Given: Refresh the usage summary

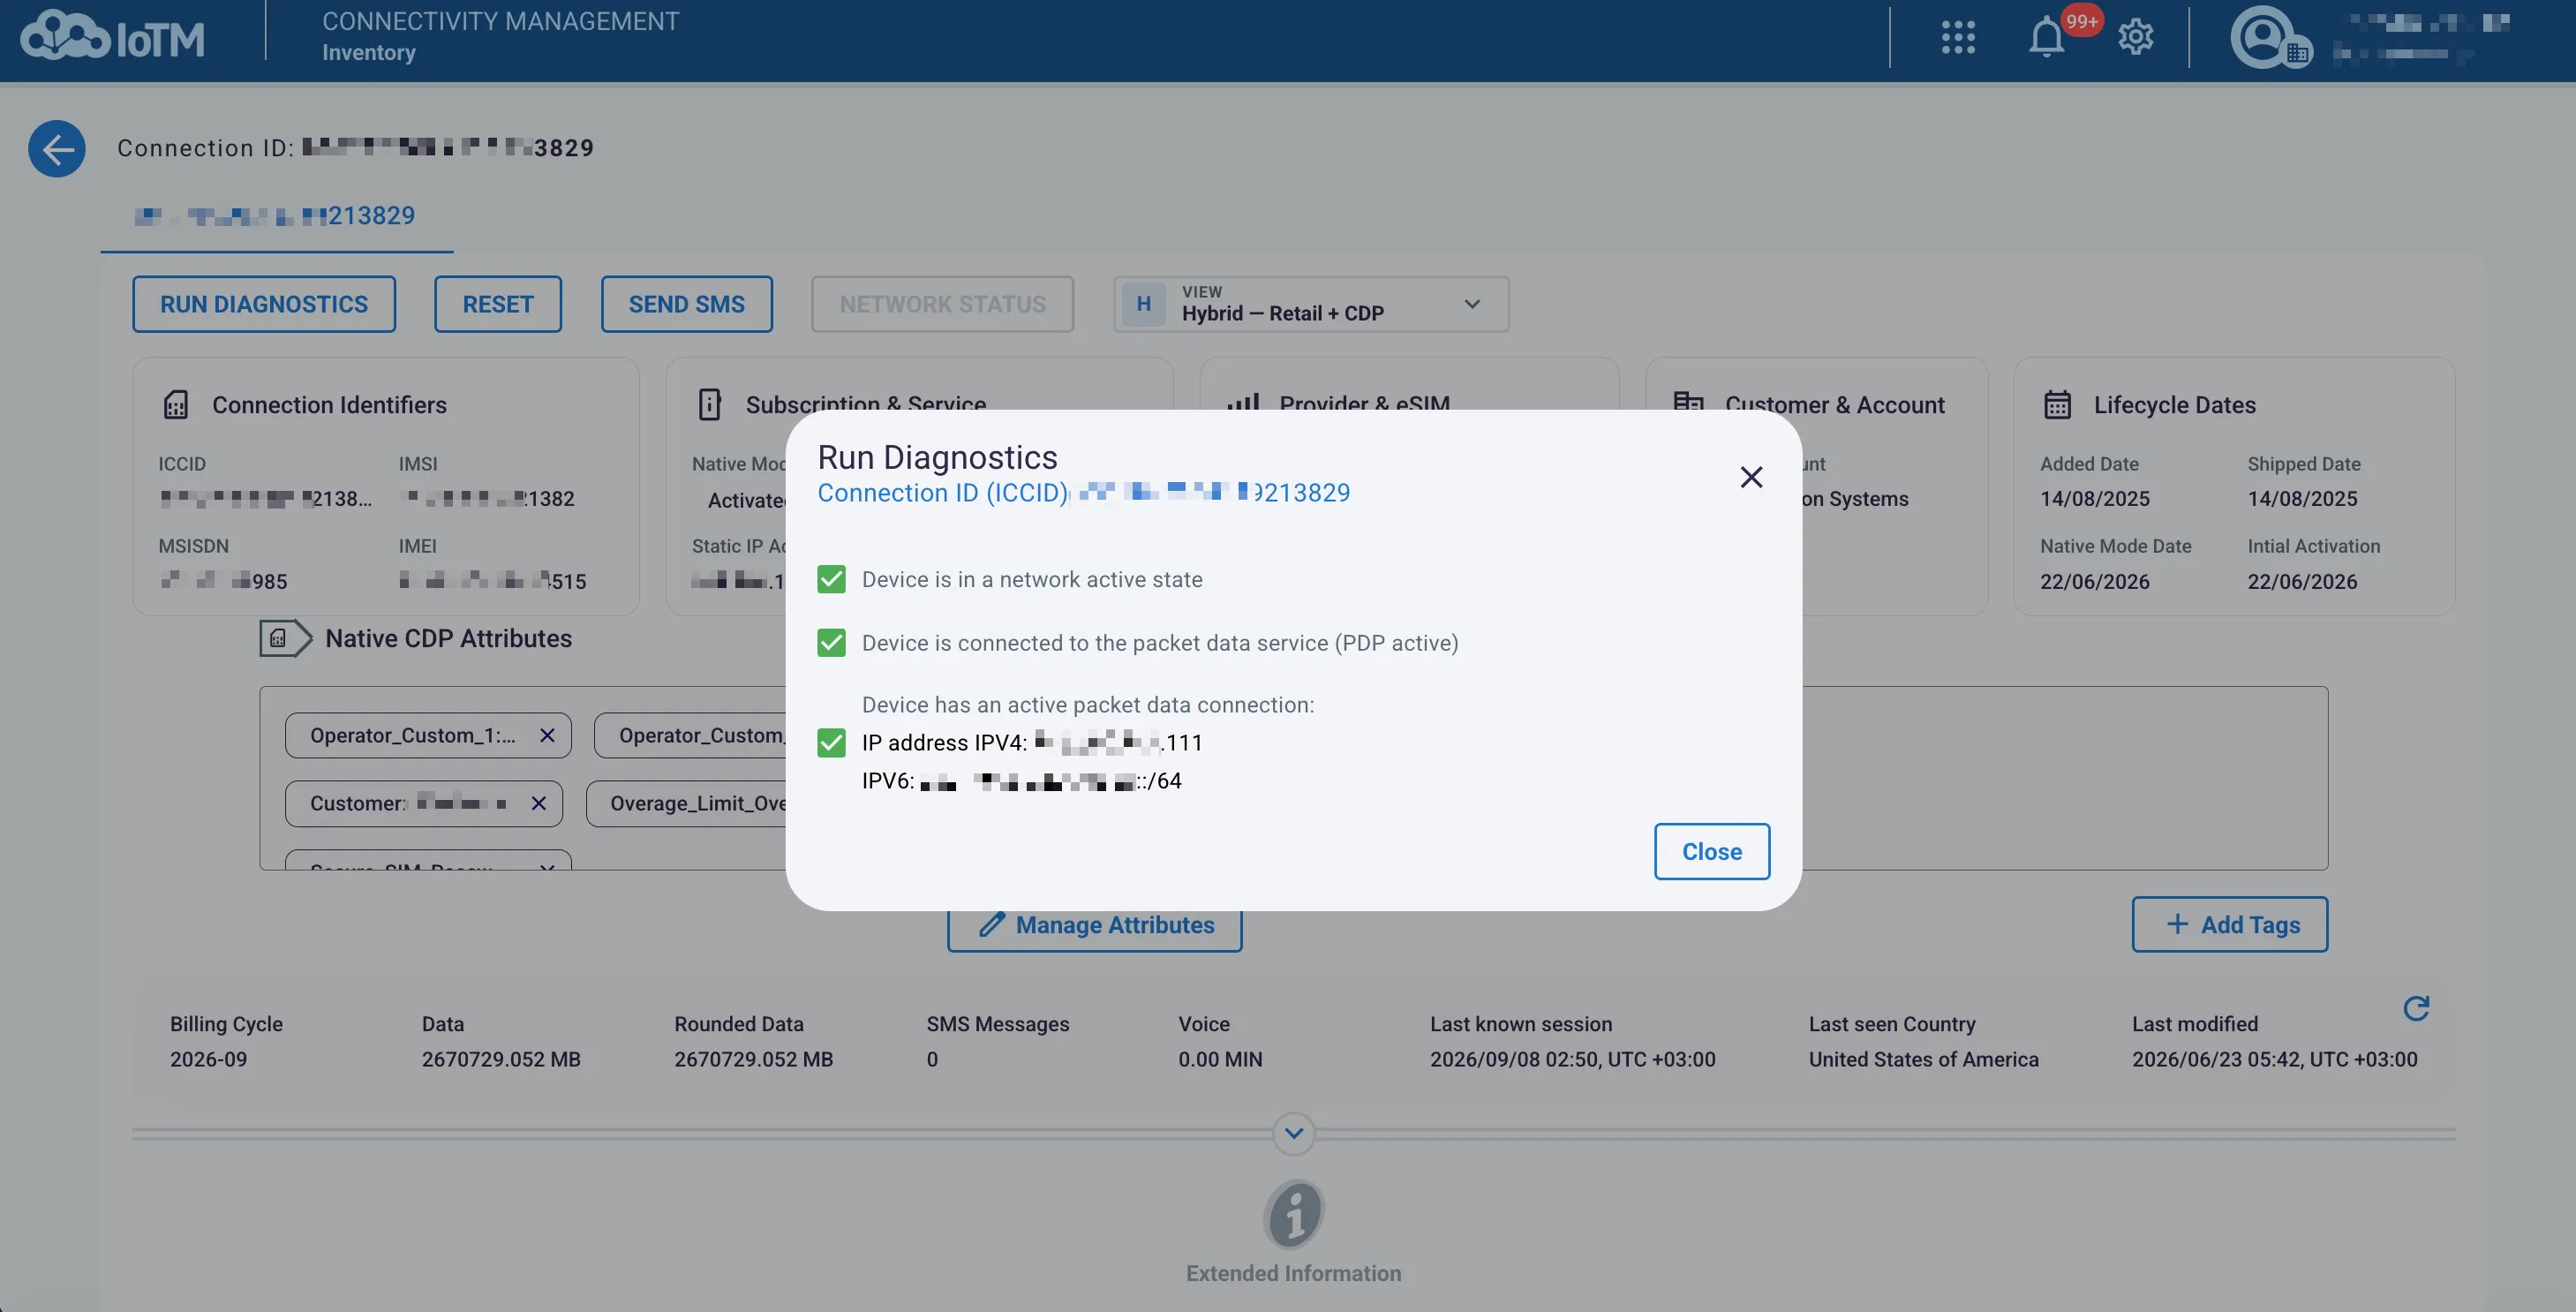Looking at the screenshot, I should (x=2416, y=1008).
